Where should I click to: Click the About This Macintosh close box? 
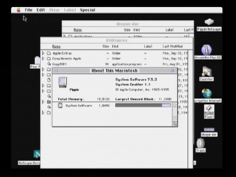click(x=56, y=70)
